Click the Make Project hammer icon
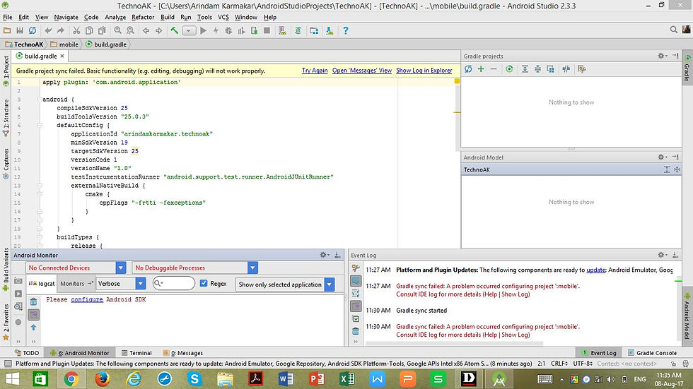Screen dimensions: 693x389 click(x=174, y=30)
